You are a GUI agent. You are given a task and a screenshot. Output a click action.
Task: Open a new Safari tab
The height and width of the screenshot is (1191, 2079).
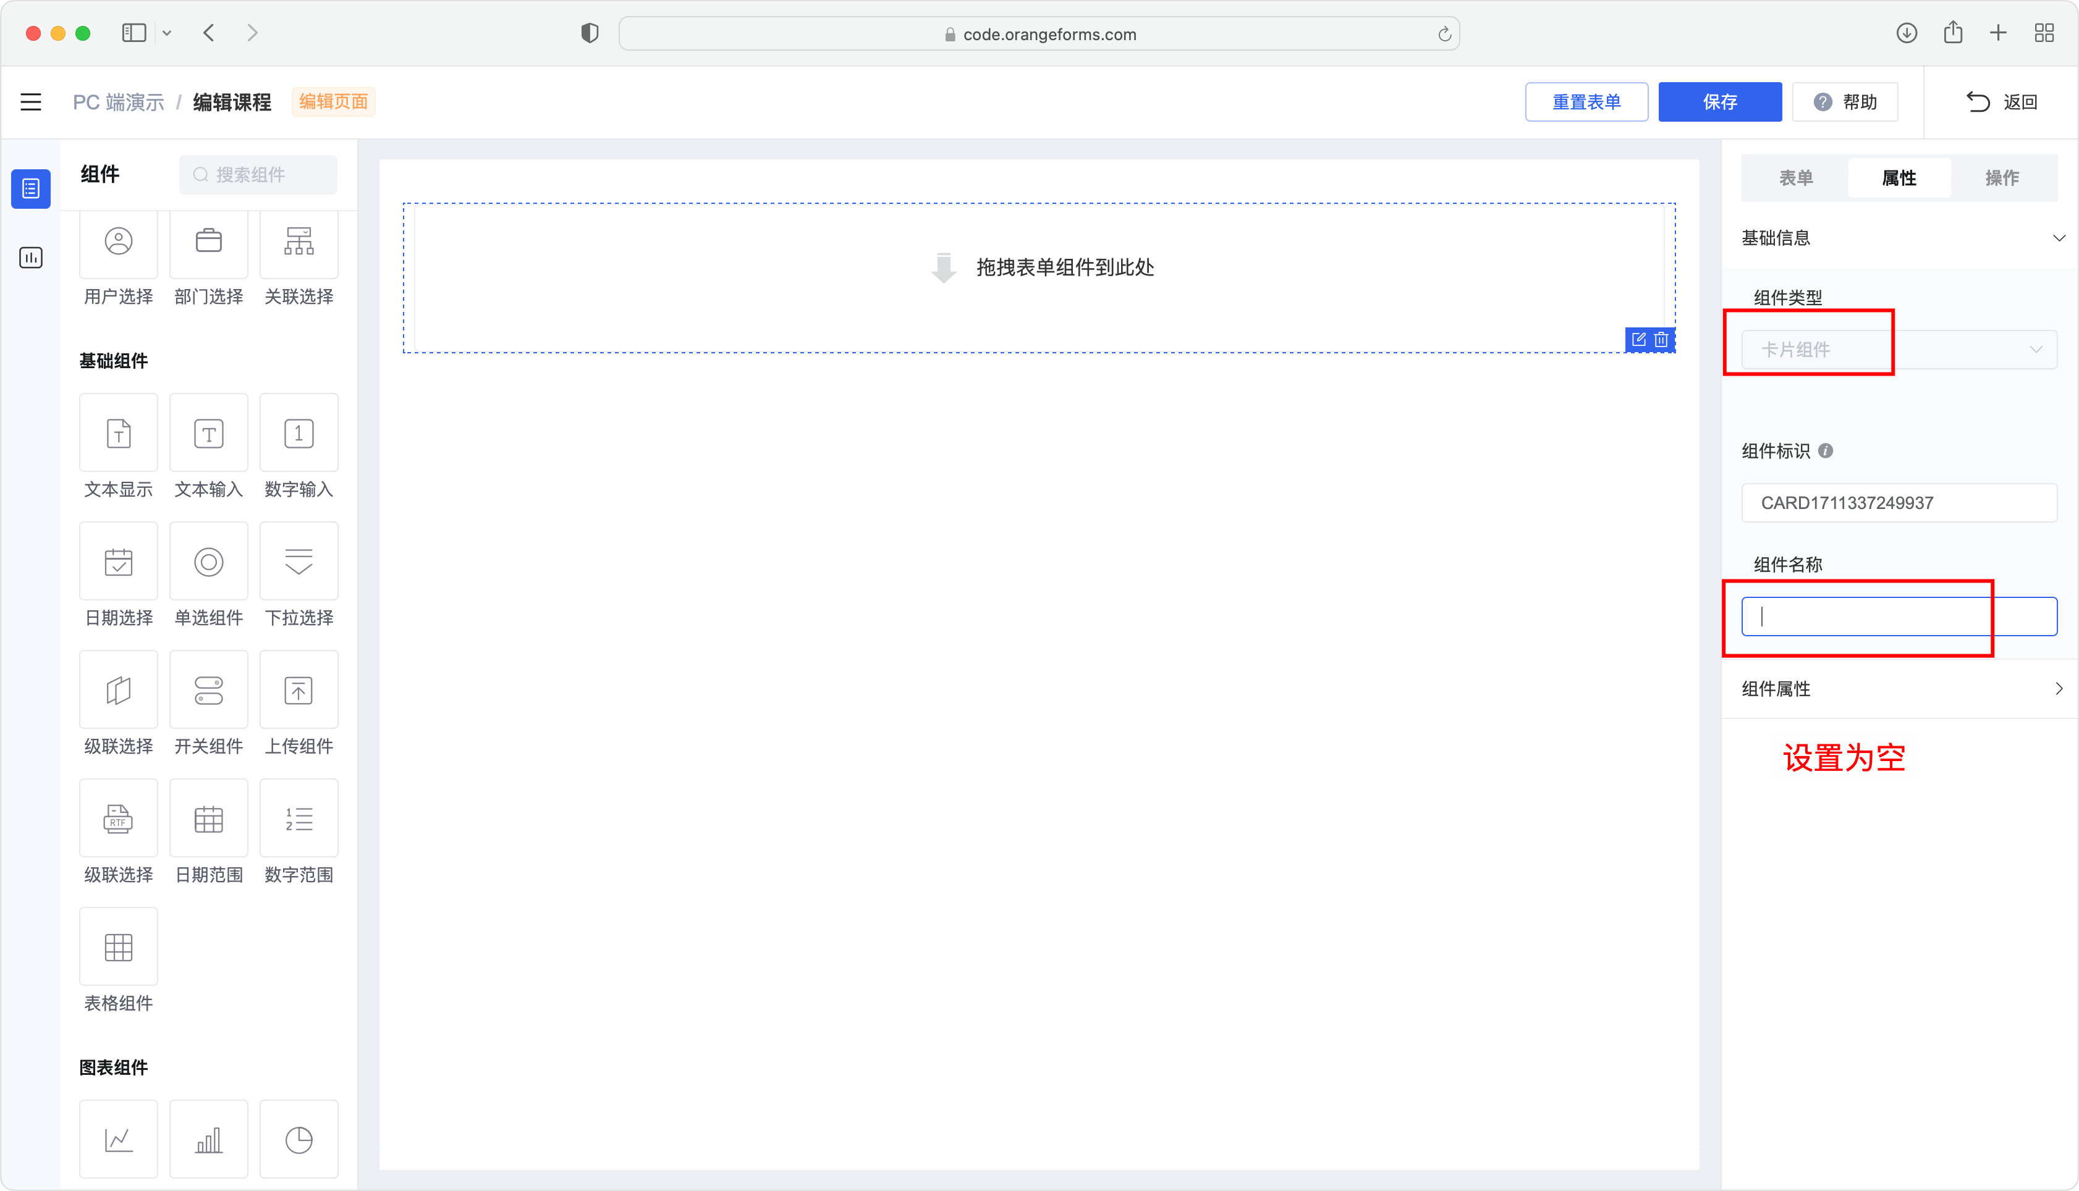pyautogui.click(x=1998, y=33)
